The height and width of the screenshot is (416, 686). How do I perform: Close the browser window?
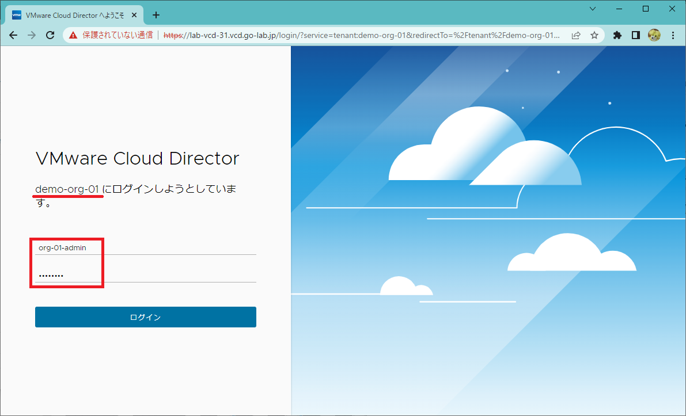[x=672, y=9]
